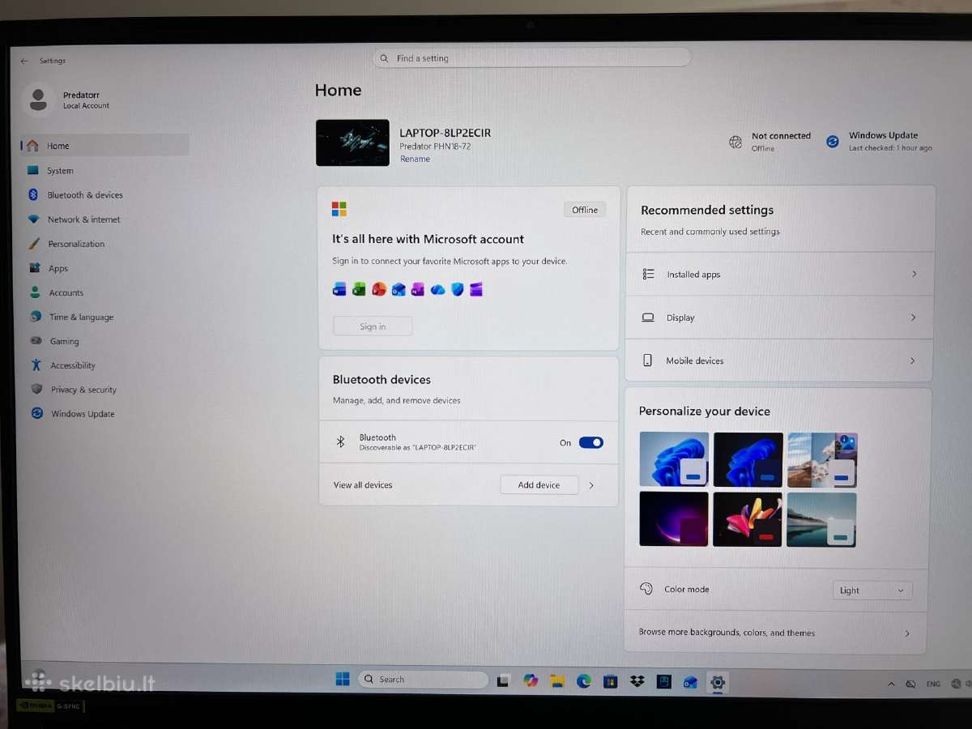The height and width of the screenshot is (729, 972).
Task: Select the dark blue Windows bloom theme
Action: tap(748, 459)
